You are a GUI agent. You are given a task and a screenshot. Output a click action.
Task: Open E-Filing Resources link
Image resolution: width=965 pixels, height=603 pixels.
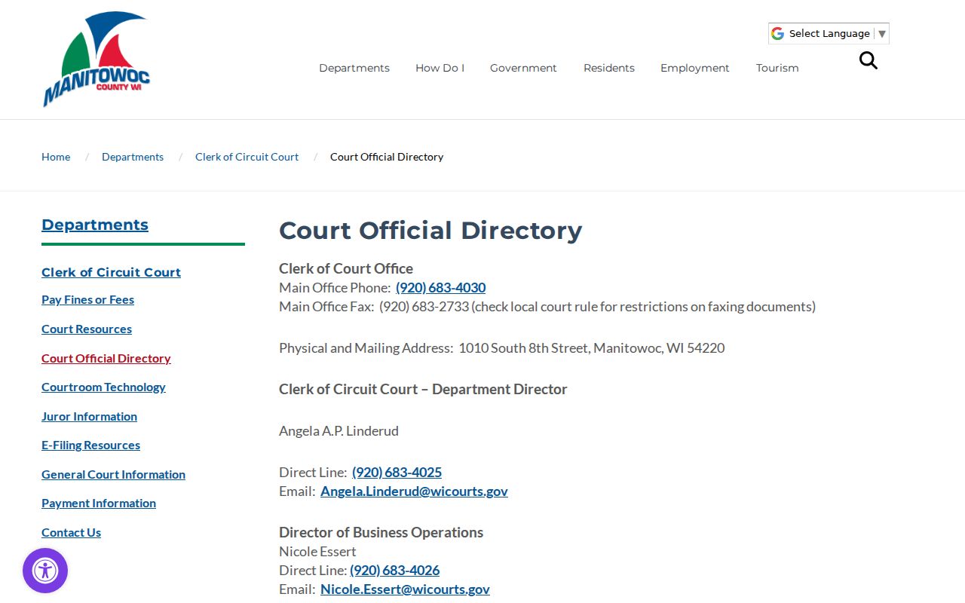90,445
